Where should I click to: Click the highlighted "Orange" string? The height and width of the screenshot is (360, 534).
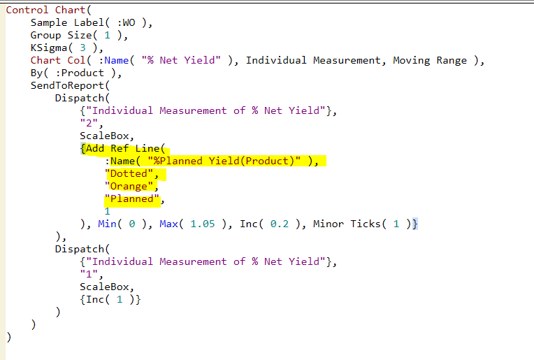pyautogui.click(x=129, y=187)
